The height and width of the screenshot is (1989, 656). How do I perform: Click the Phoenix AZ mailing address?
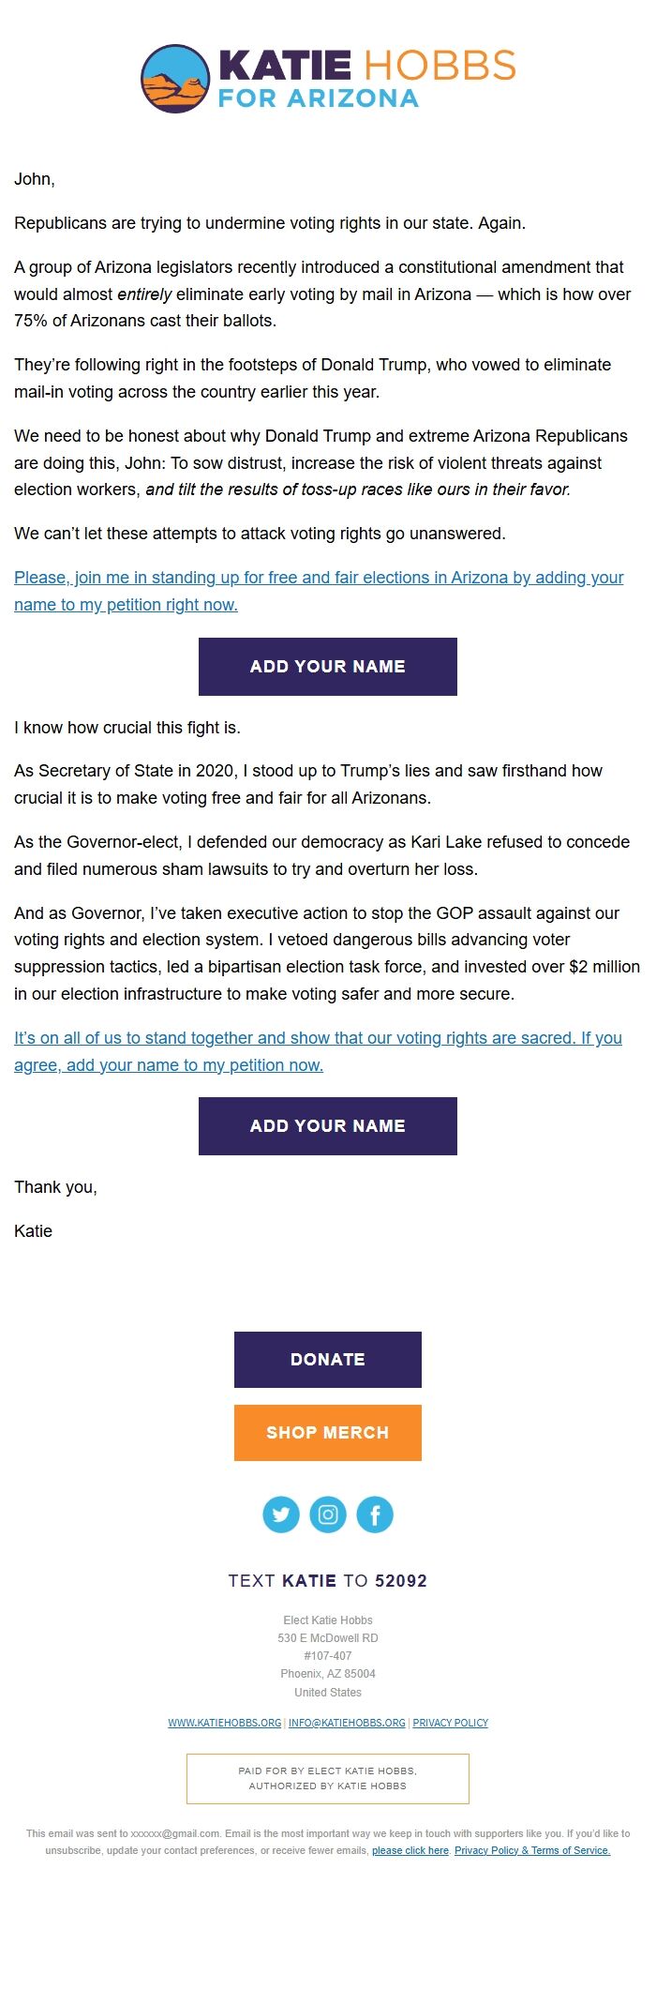click(x=327, y=1674)
